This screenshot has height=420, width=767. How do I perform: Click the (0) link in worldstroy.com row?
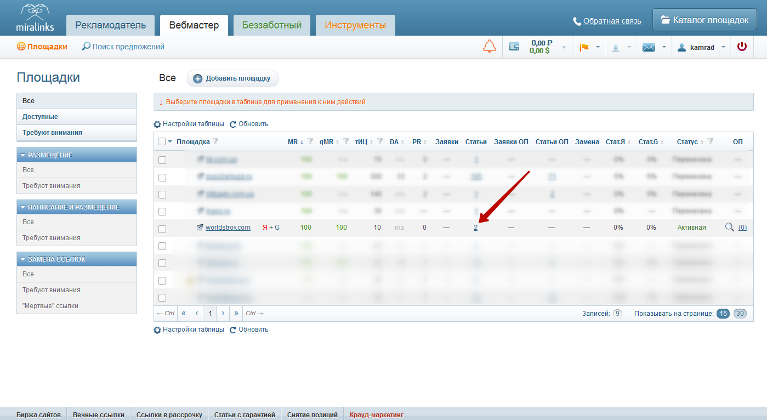point(742,228)
